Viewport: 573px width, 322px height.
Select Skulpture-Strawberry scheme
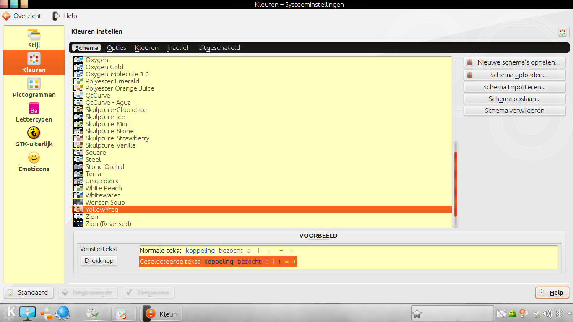click(x=262, y=138)
